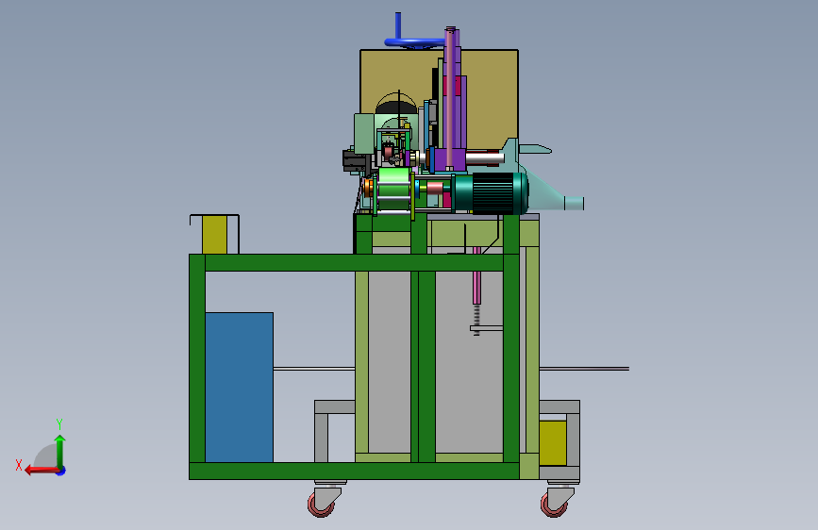Select the orange flange left of the roller
The height and width of the screenshot is (530, 818).
[369, 188]
